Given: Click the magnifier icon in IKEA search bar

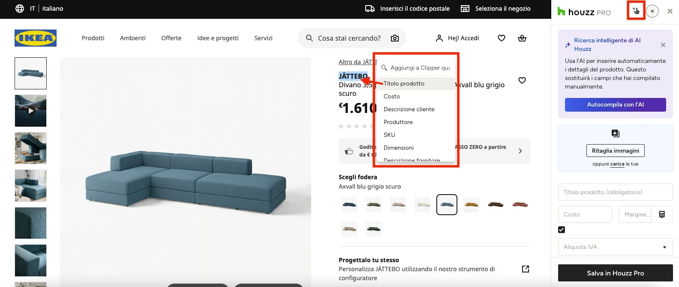Looking at the screenshot, I should click(x=309, y=38).
